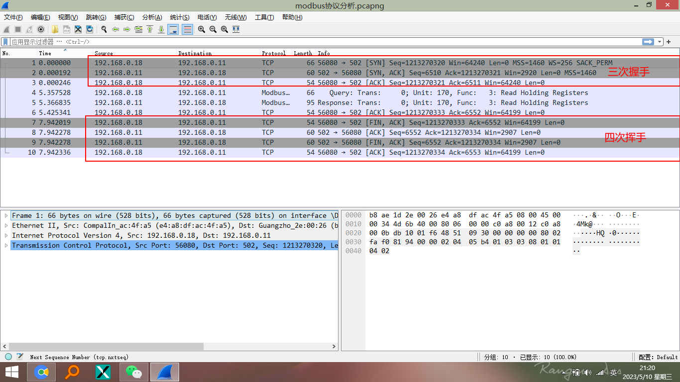
Task: Reload this capture file
Action: 90,29
